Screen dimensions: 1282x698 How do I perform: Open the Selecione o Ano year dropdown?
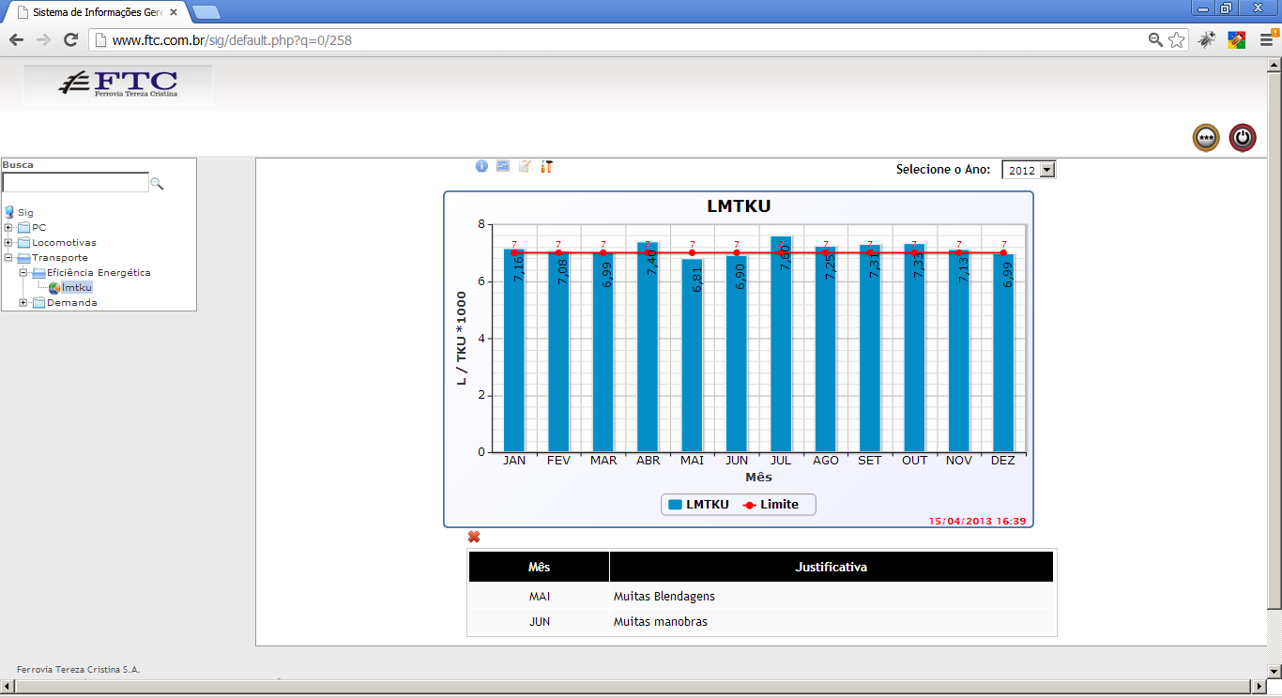coord(1029,170)
